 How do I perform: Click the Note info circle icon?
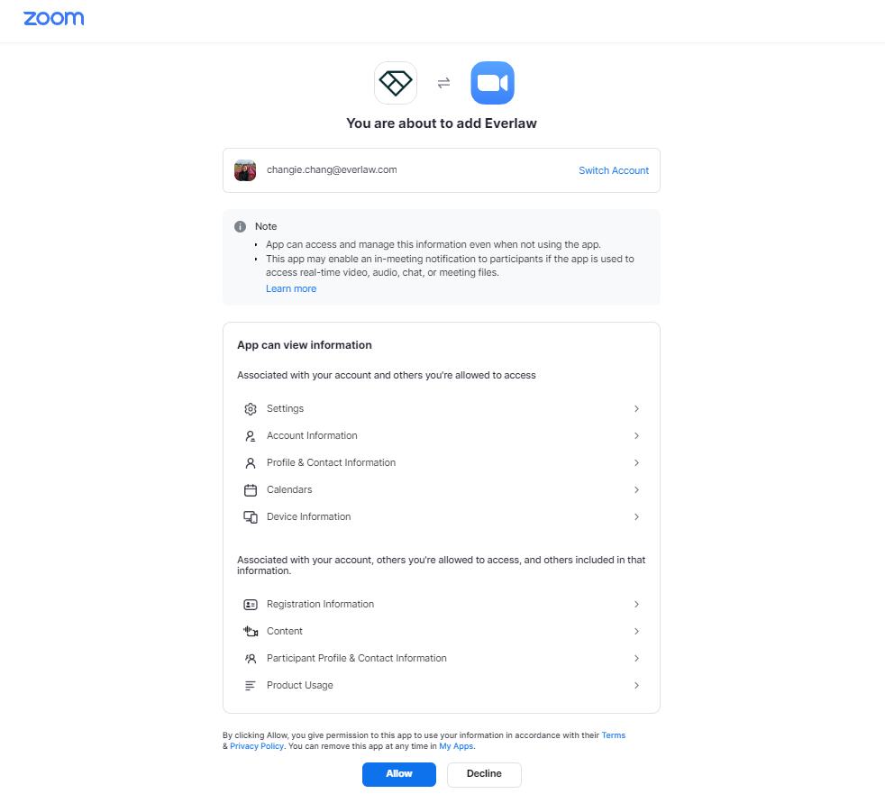click(240, 227)
